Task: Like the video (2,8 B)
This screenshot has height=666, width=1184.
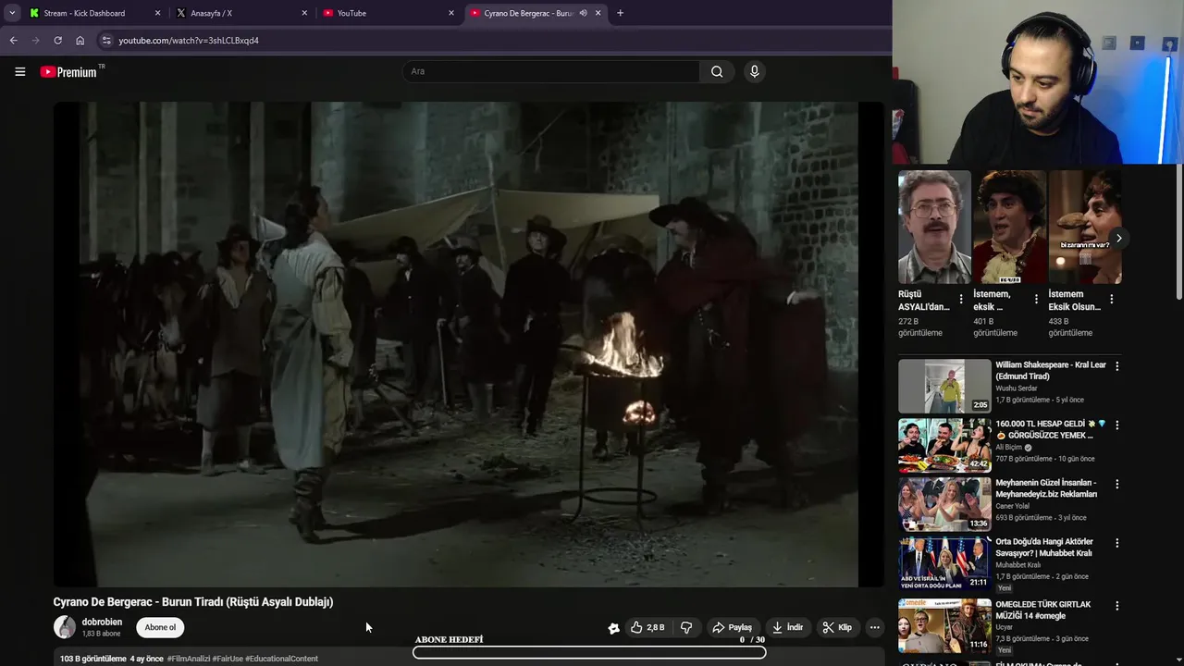Action: pos(647,627)
